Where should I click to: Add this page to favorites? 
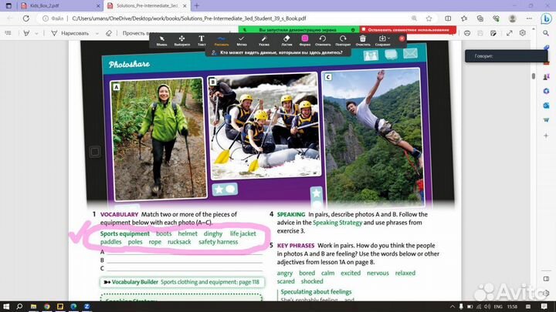(429, 18)
